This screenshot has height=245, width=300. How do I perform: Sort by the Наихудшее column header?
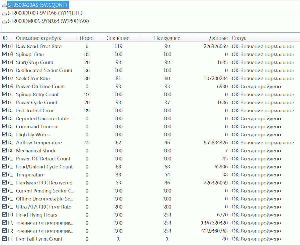pyautogui.click(x=167, y=38)
